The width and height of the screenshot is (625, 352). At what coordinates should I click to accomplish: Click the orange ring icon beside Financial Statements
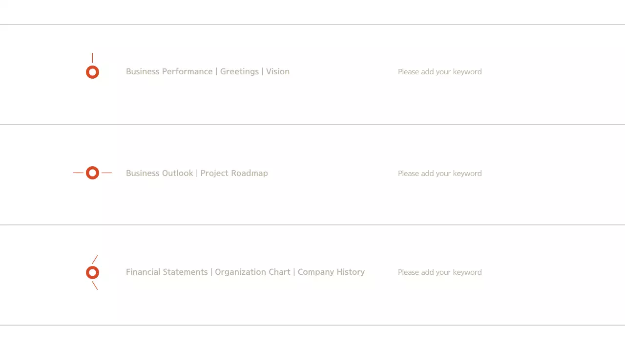click(x=92, y=273)
